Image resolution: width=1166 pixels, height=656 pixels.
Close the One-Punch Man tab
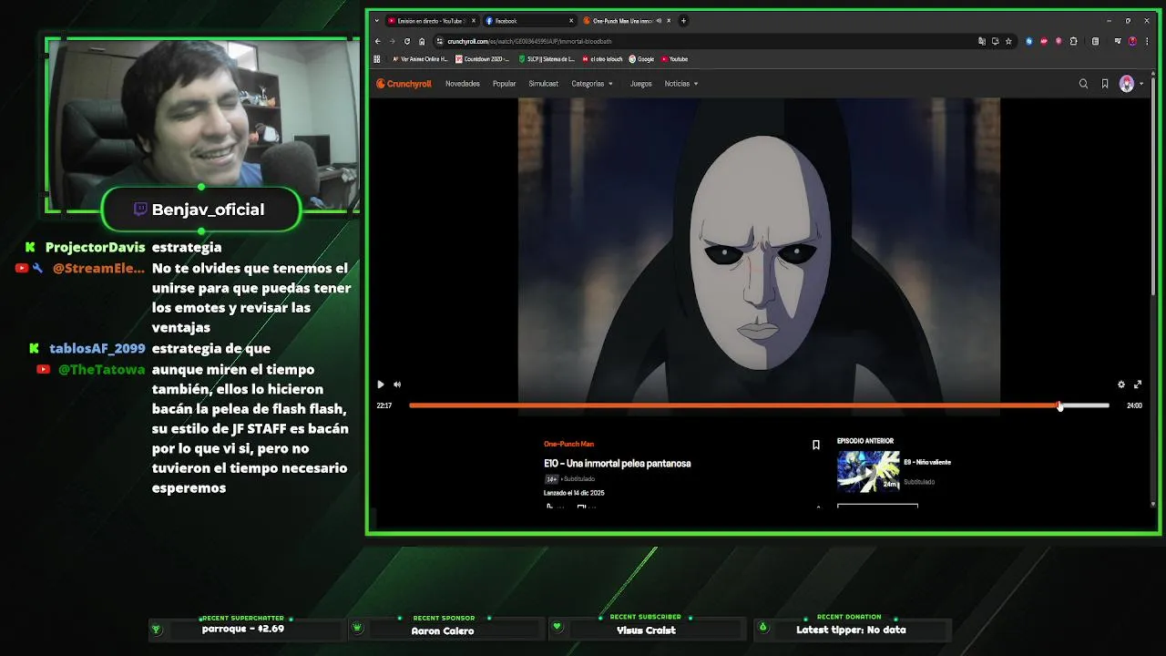669,20
